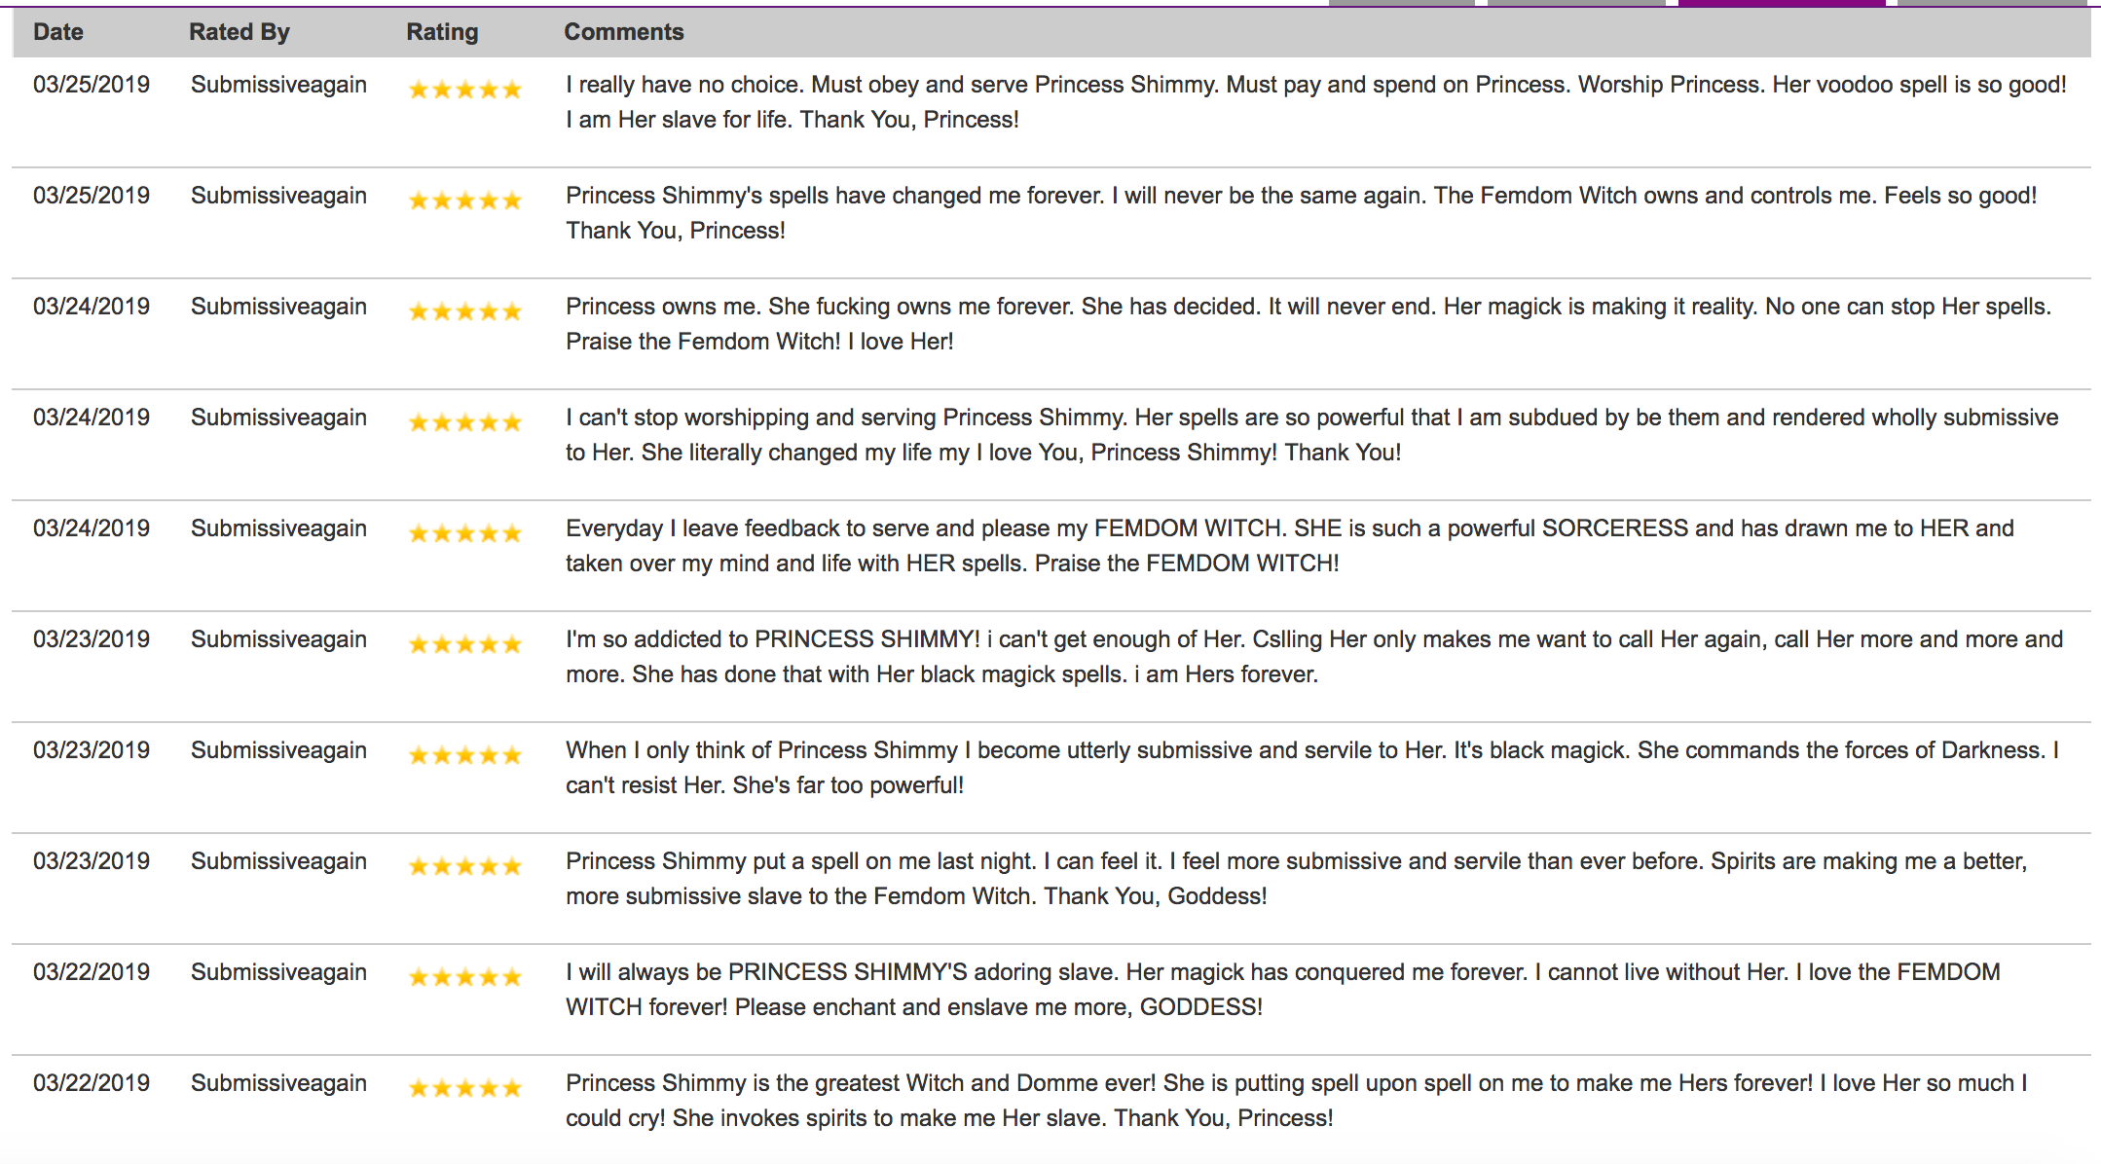Screen dimensions: 2101x1164
Task: Click star rating for 'I can't stop worshipping' review
Action: click(465, 423)
